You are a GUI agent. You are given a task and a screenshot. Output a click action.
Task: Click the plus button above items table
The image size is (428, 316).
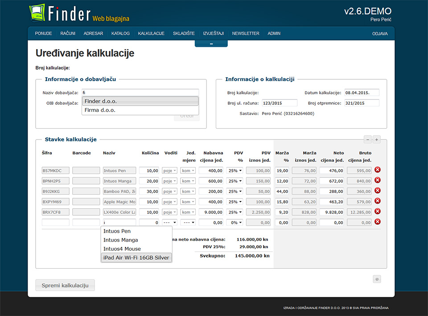tap(377, 140)
